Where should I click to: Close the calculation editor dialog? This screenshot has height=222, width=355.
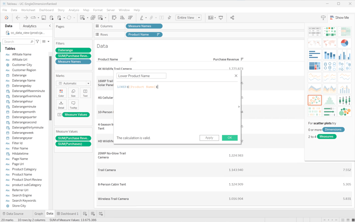(x=236, y=76)
